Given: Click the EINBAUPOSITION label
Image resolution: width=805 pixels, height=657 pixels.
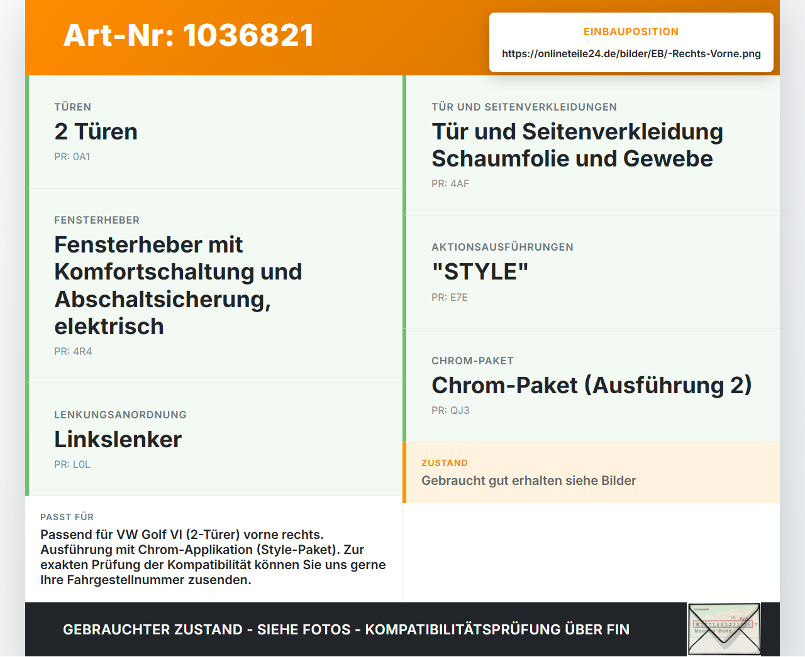Looking at the screenshot, I should click(x=631, y=32).
